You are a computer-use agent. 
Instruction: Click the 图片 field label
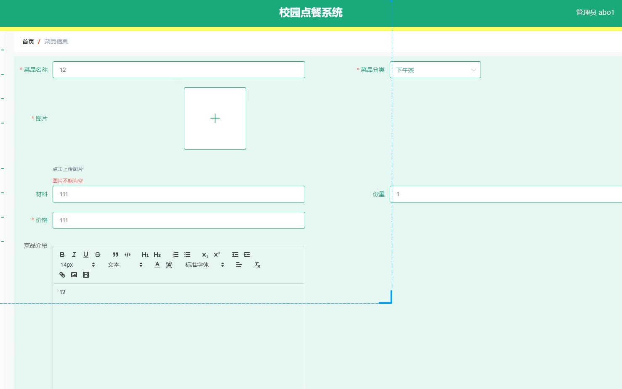pyautogui.click(x=42, y=118)
